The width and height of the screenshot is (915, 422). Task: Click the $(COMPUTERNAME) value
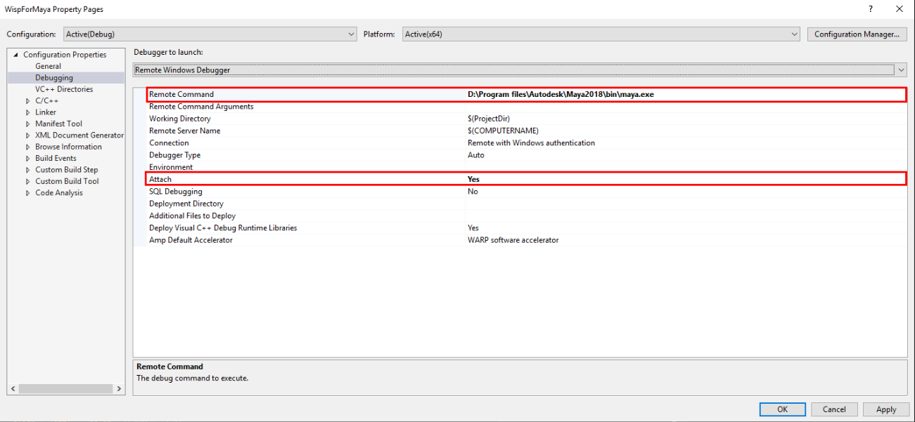503,131
